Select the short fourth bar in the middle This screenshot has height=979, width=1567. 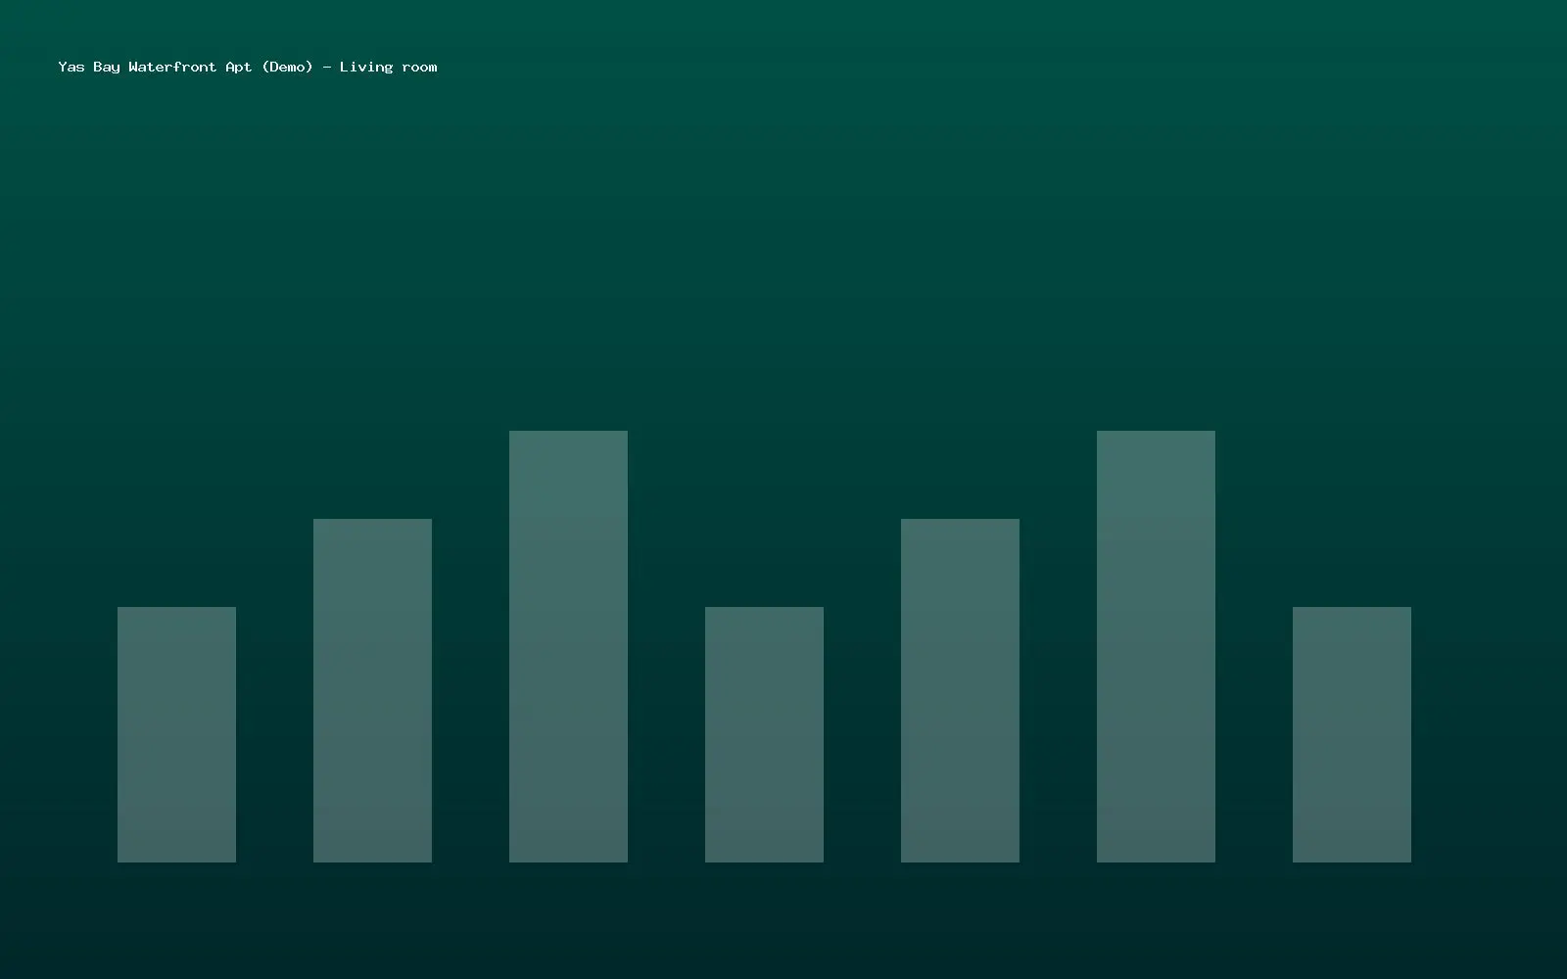[764, 734]
